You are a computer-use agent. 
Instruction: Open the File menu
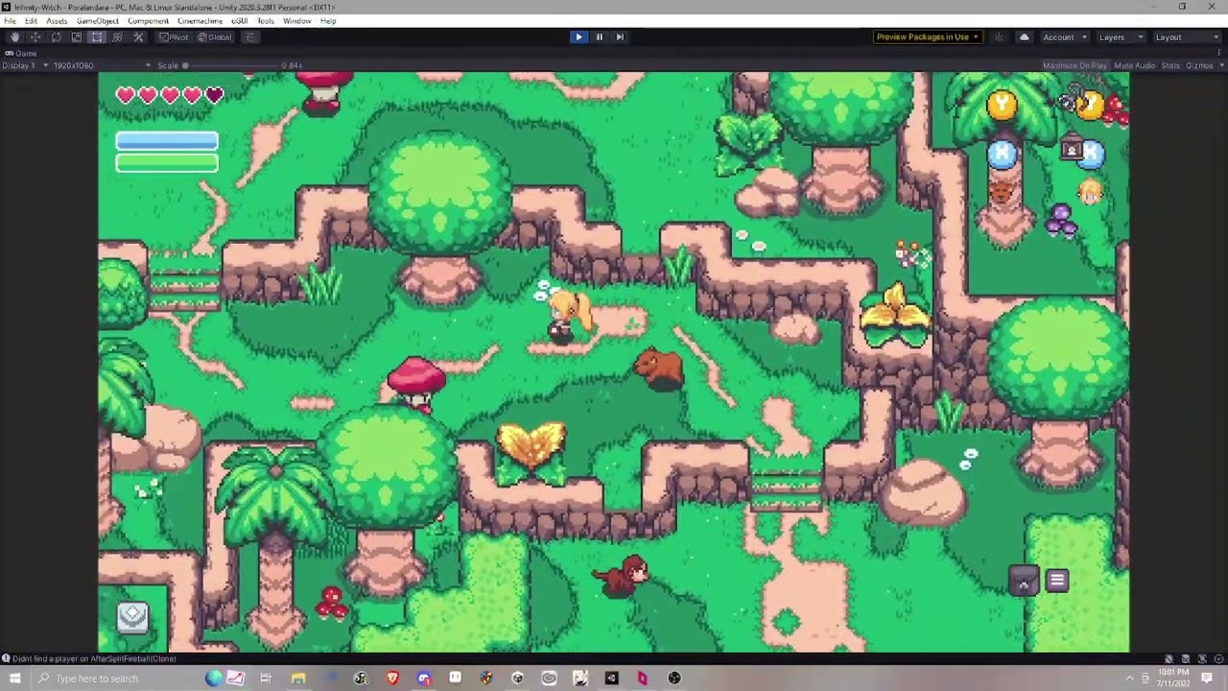tap(10, 21)
